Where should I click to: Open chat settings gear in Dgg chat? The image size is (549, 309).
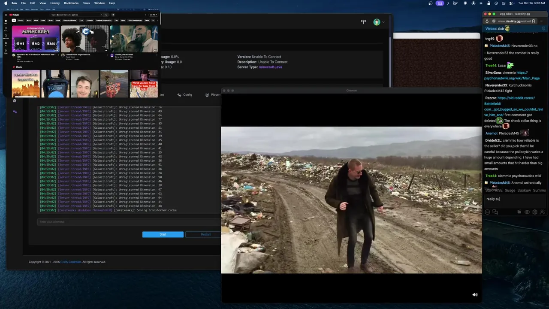pos(535,212)
